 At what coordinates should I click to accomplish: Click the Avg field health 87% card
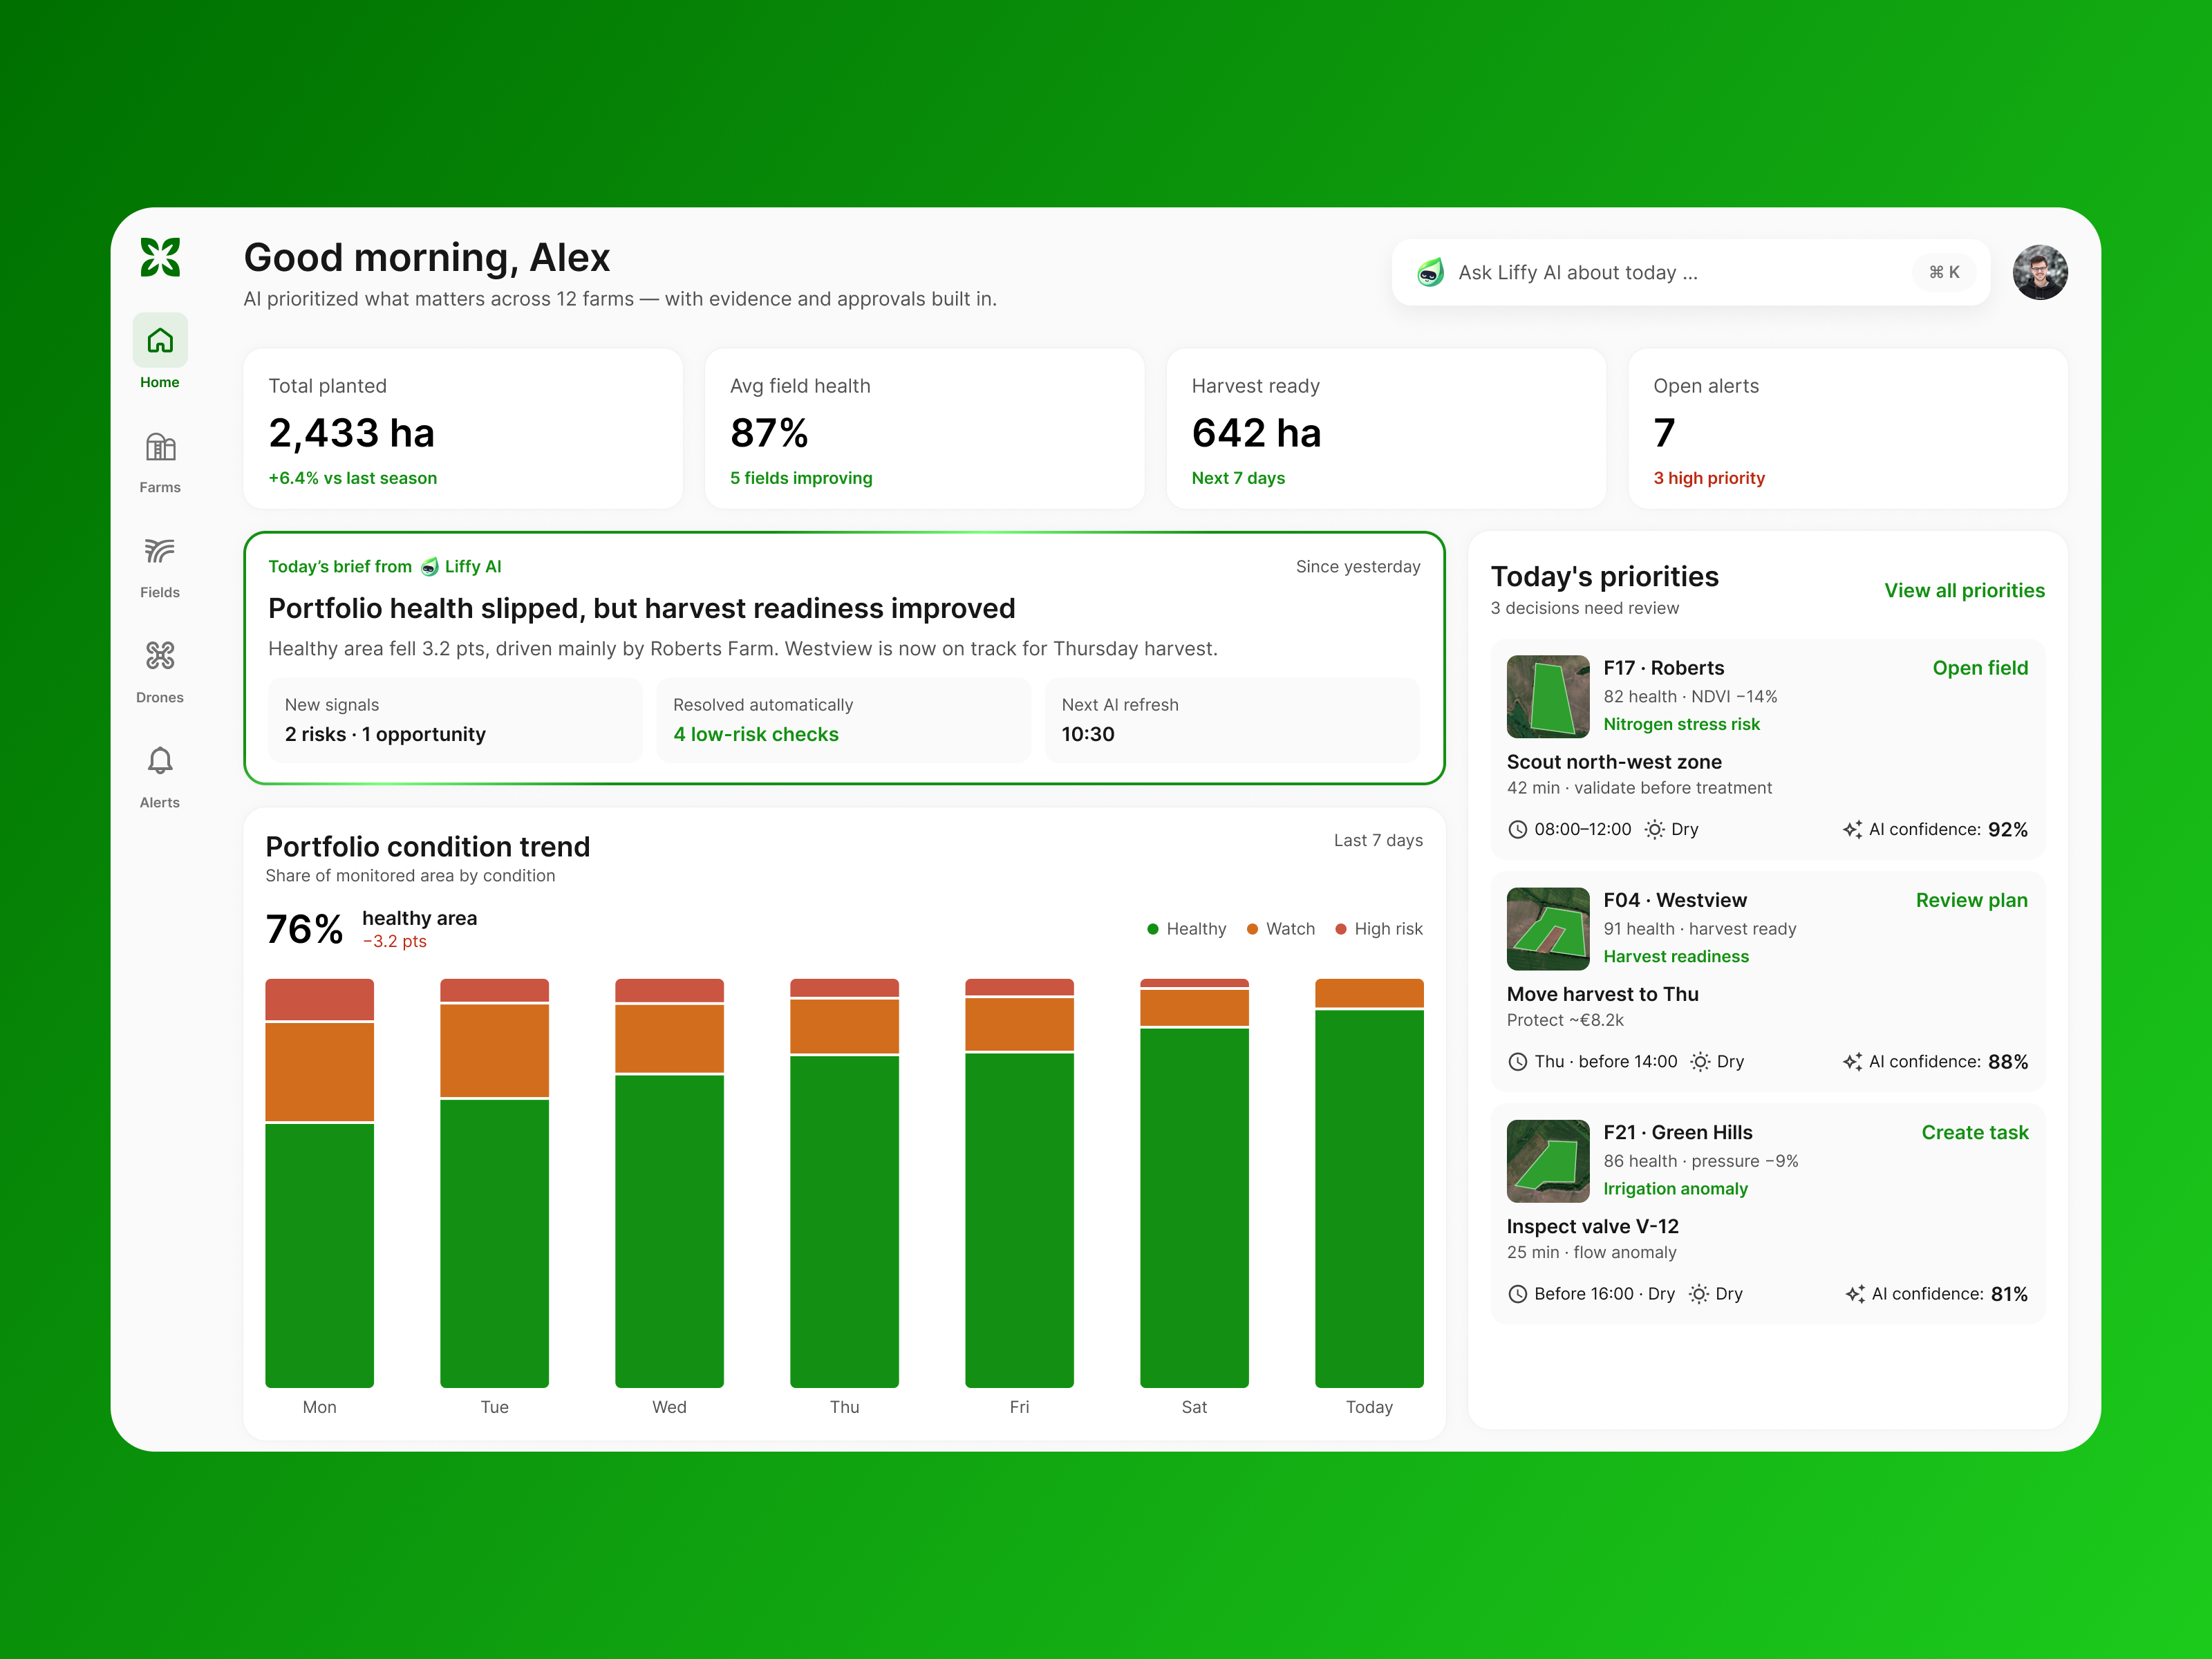pyautogui.click(x=925, y=429)
